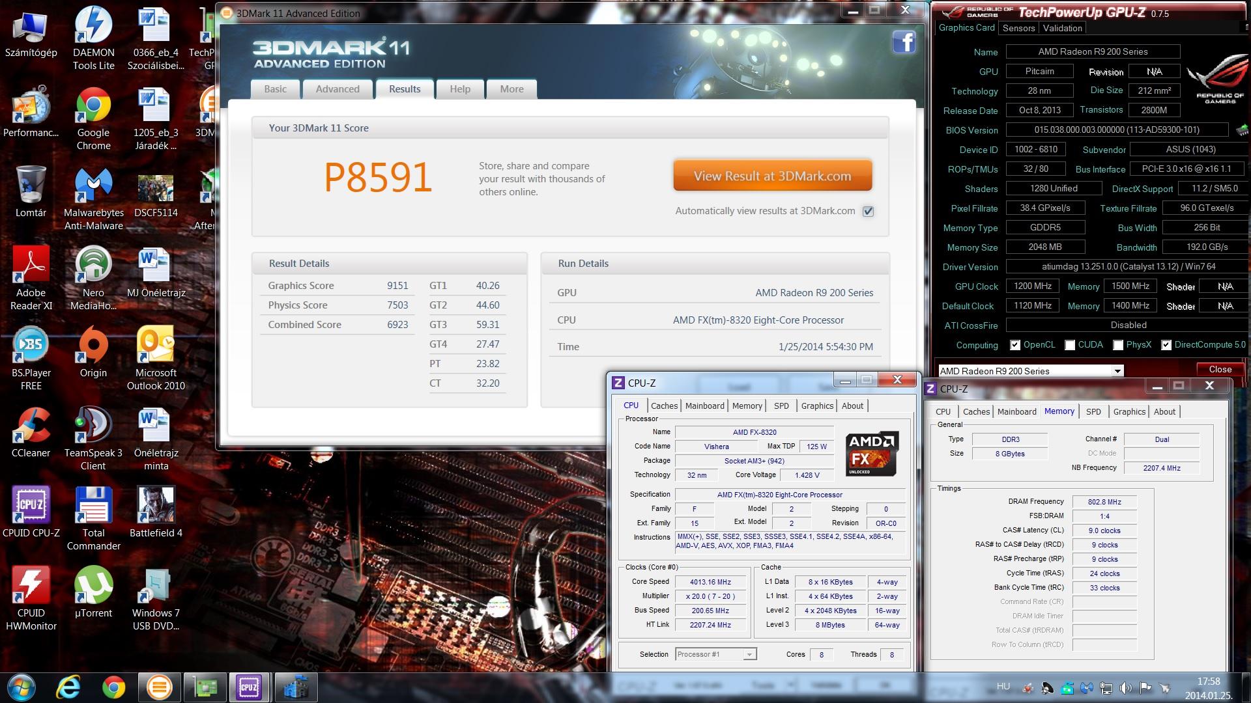Uncheck automatically view results at 3DMark.com
Image resolution: width=1251 pixels, height=703 pixels.
coord(868,211)
